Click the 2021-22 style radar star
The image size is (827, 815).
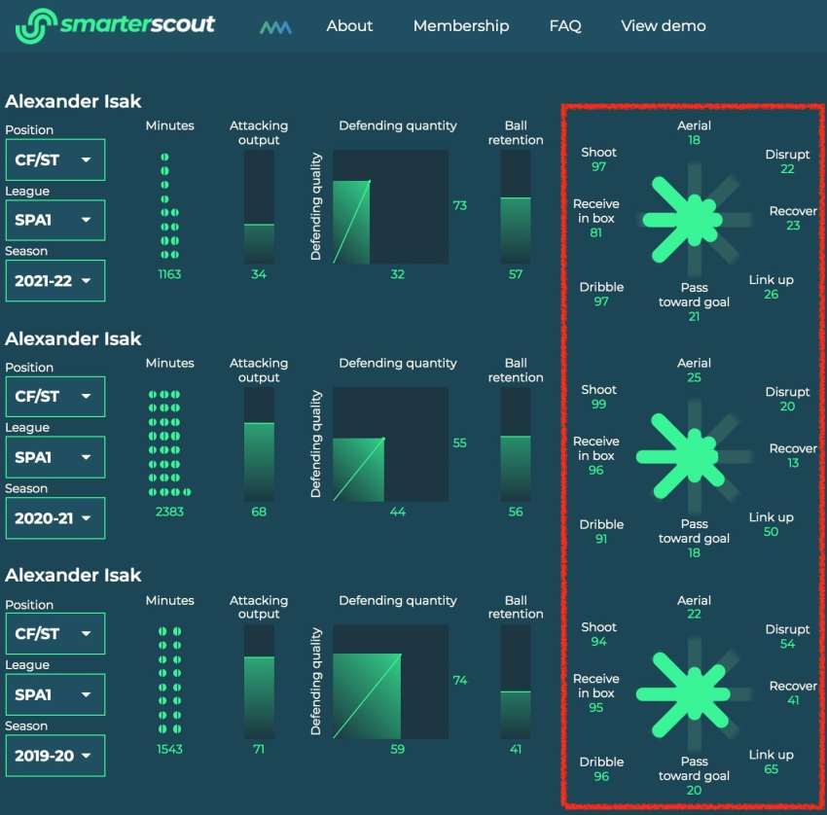pyautogui.click(x=695, y=219)
